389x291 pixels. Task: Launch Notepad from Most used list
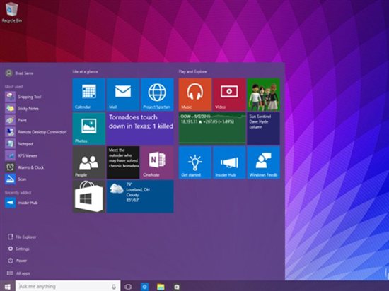(x=19, y=143)
